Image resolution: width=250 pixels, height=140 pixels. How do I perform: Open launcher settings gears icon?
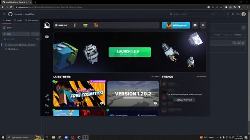coord(47,105)
